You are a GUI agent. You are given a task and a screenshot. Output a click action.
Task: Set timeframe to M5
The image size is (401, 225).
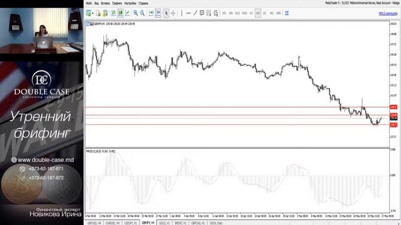(x=231, y=13)
